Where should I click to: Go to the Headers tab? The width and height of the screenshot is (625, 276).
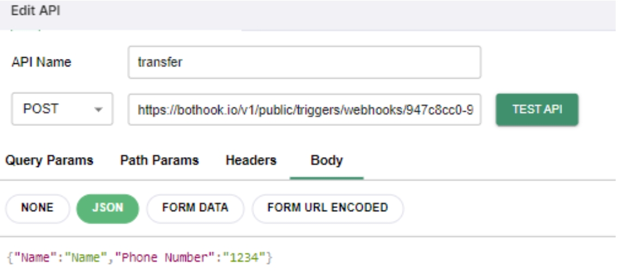click(x=251, y=160)
